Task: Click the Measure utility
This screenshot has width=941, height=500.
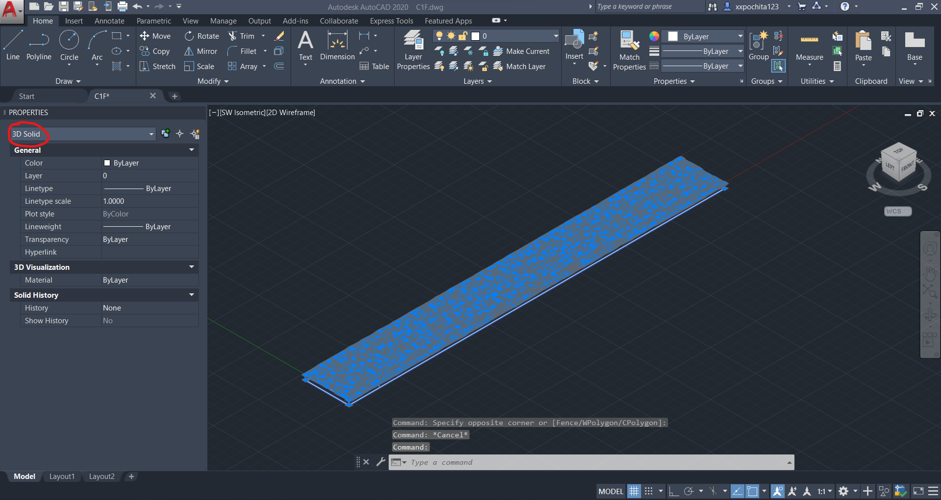Action: coord(810,47)
